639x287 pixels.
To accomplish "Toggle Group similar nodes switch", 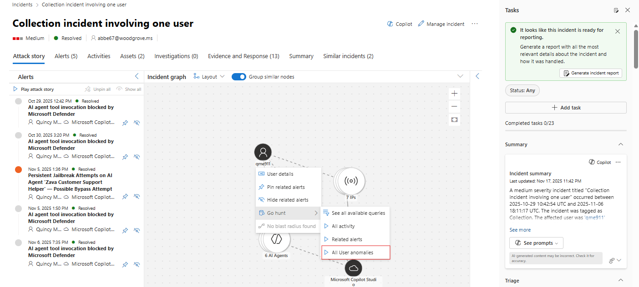I will [239, 77].
